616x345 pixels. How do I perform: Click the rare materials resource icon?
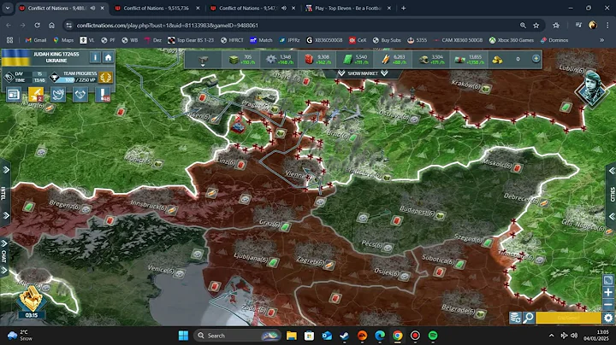385,60
